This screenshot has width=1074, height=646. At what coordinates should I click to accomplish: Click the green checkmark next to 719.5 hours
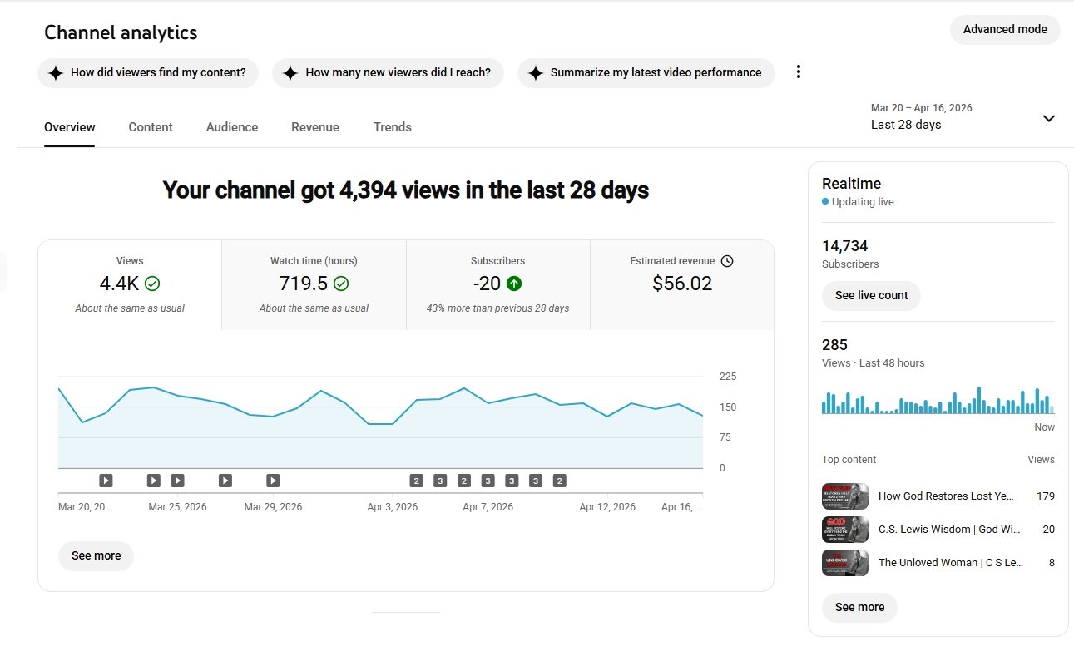pyautogui.click(x=341, y=284)
